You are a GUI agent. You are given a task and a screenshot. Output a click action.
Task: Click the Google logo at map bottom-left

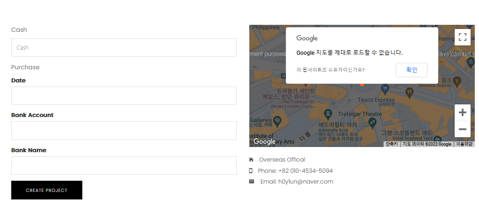coord(265,141)
